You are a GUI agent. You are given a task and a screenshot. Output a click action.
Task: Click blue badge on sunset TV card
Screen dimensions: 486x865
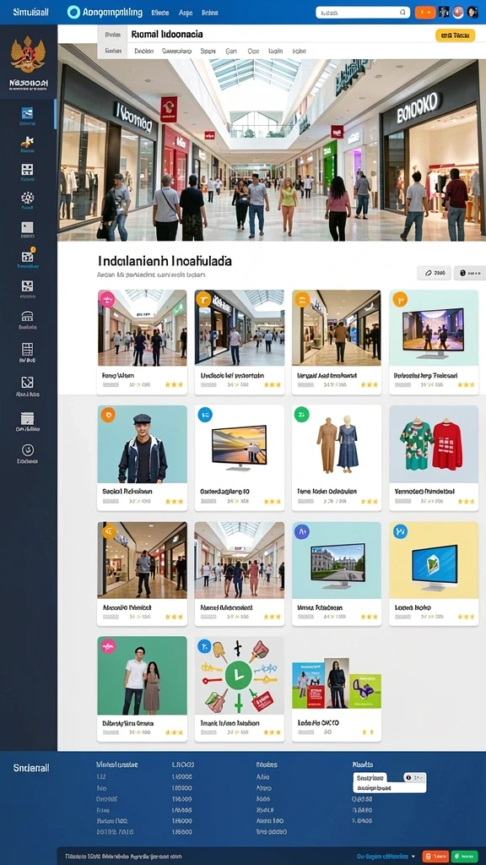pyautogui.click(x=204, y=414)
